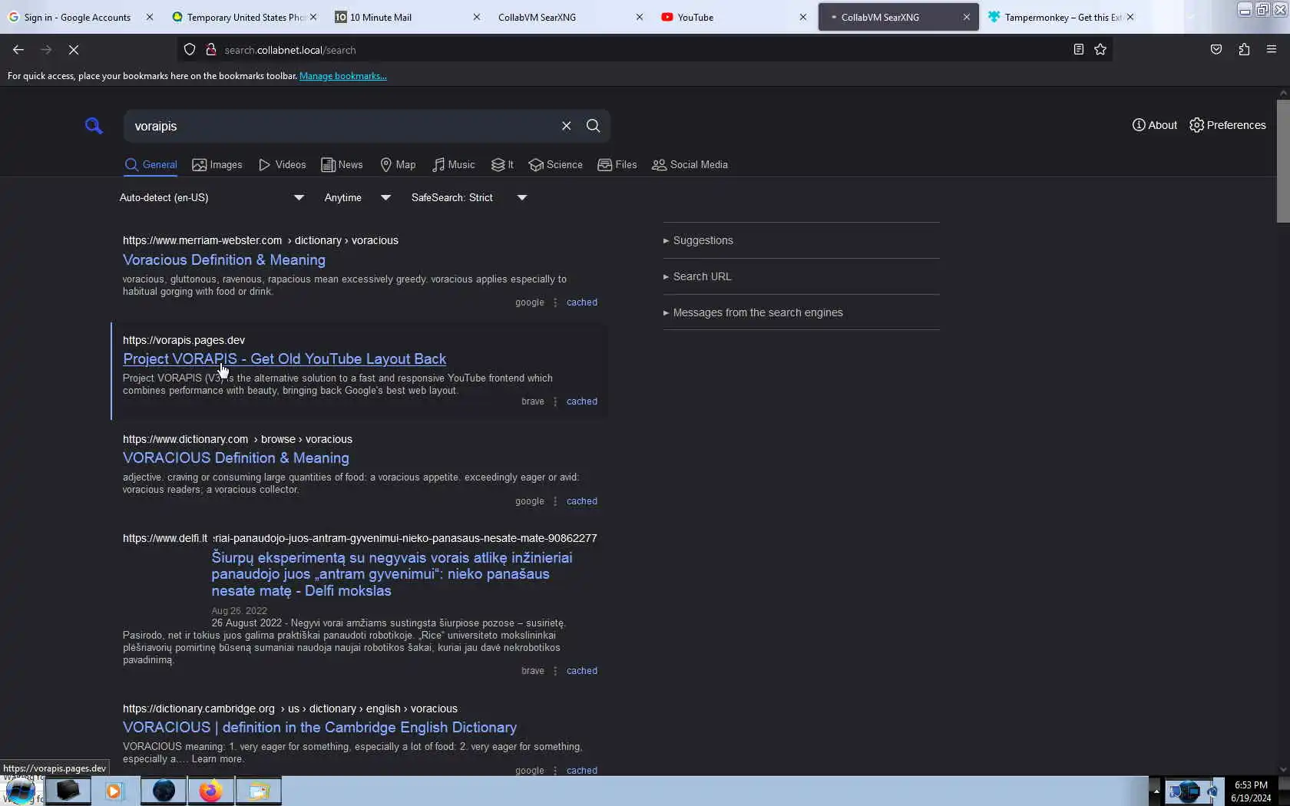Stop loading the page
1290x806 pixels.
click(x=74, y=50)
